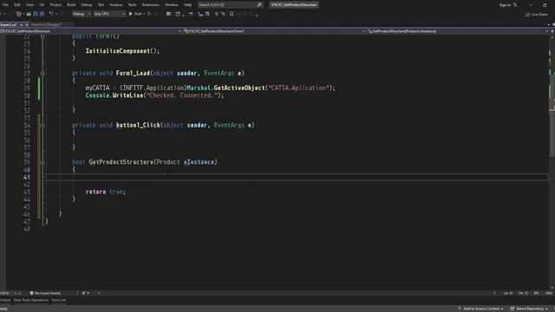Click the search magnifier icon

(259, 5)
